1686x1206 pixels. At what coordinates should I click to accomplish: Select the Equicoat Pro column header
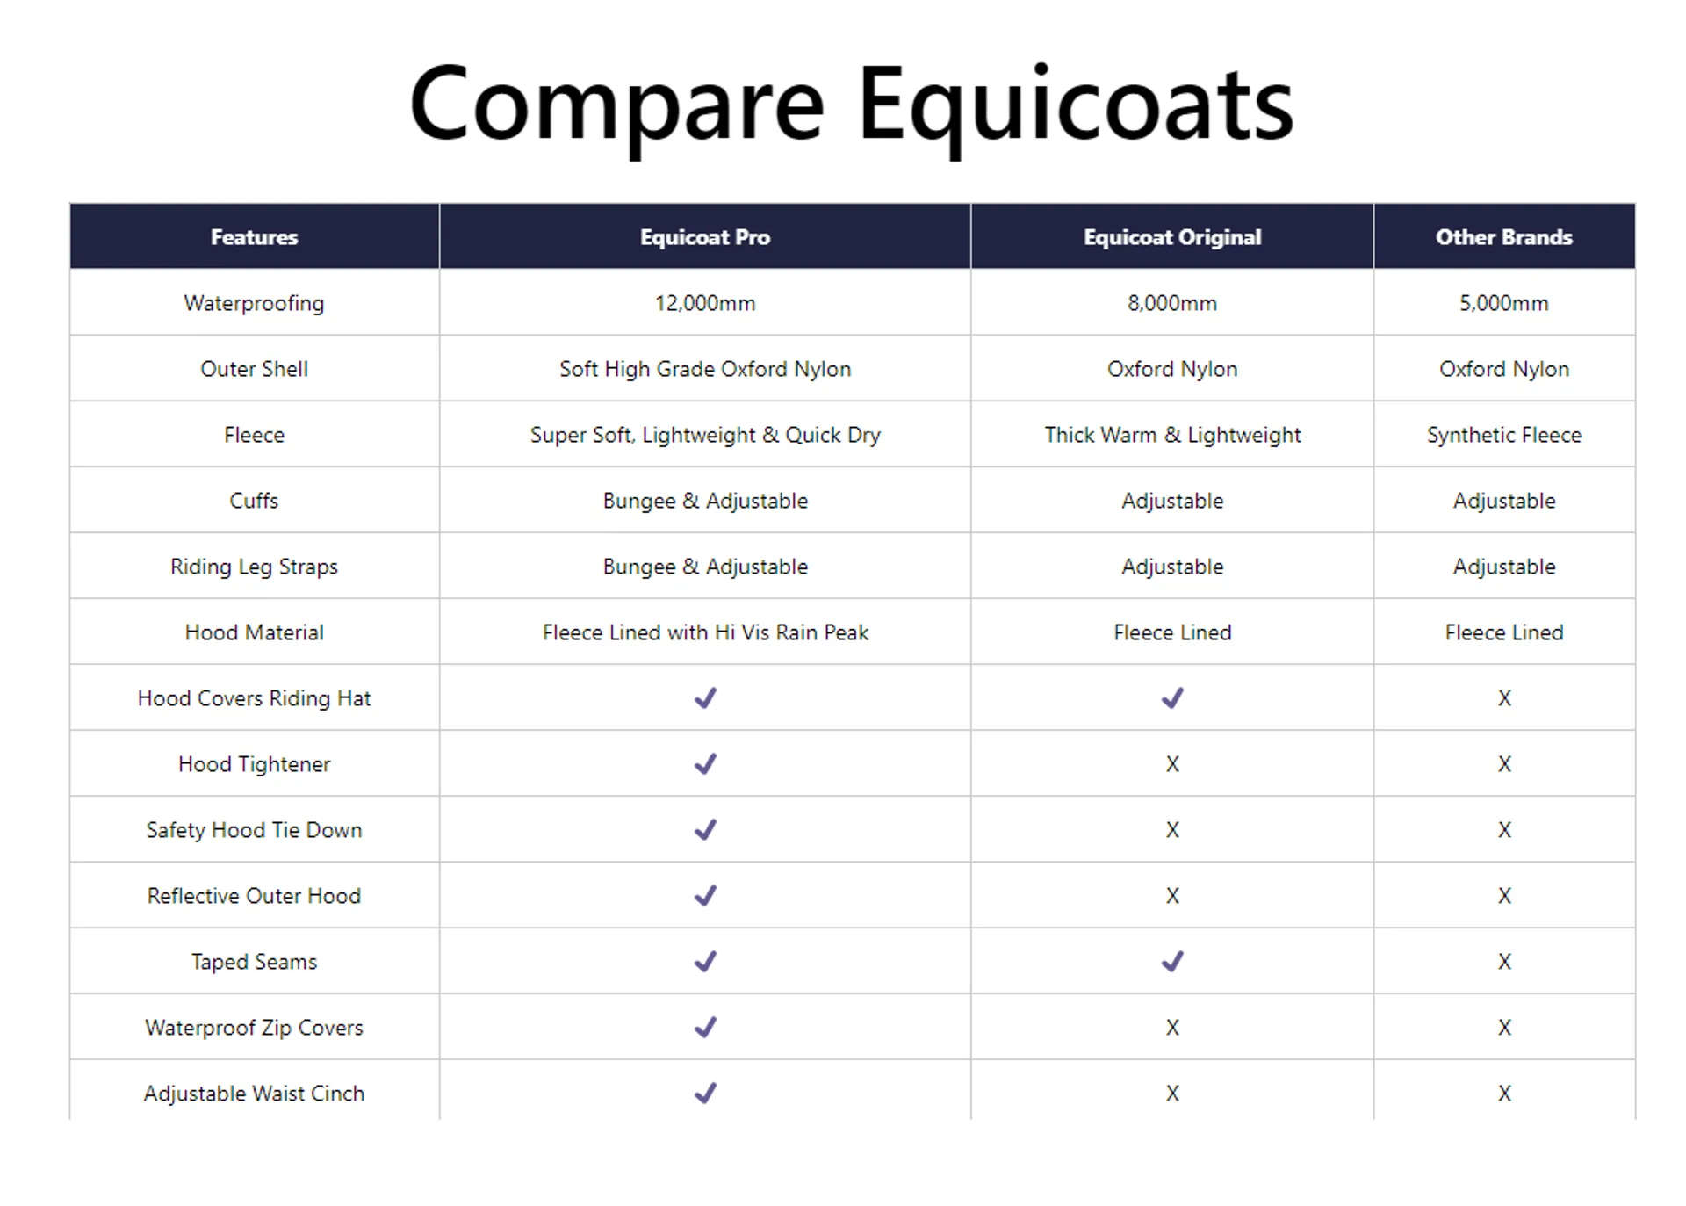pos(705,237)
